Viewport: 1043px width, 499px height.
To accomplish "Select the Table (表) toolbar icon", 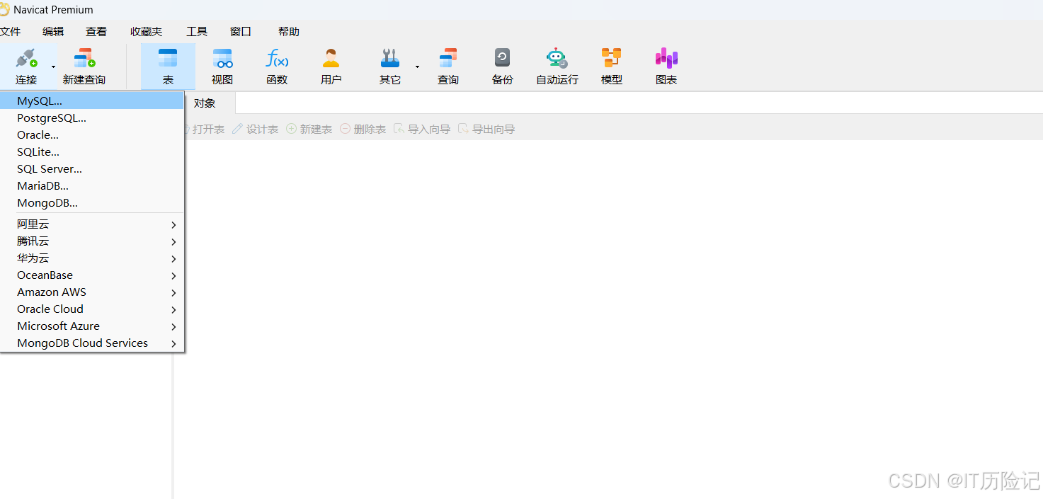I will pos(168,58).
